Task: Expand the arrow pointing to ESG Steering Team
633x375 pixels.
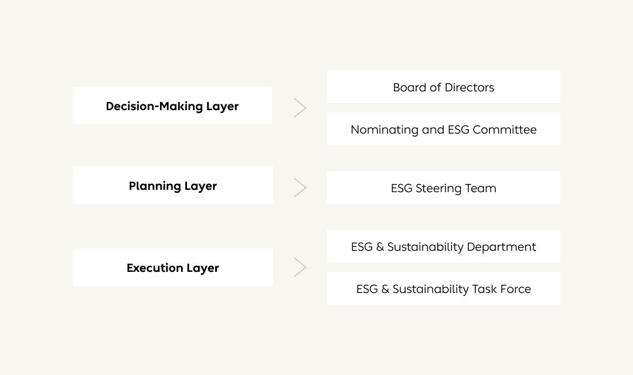Action: [x=300, y=187]
